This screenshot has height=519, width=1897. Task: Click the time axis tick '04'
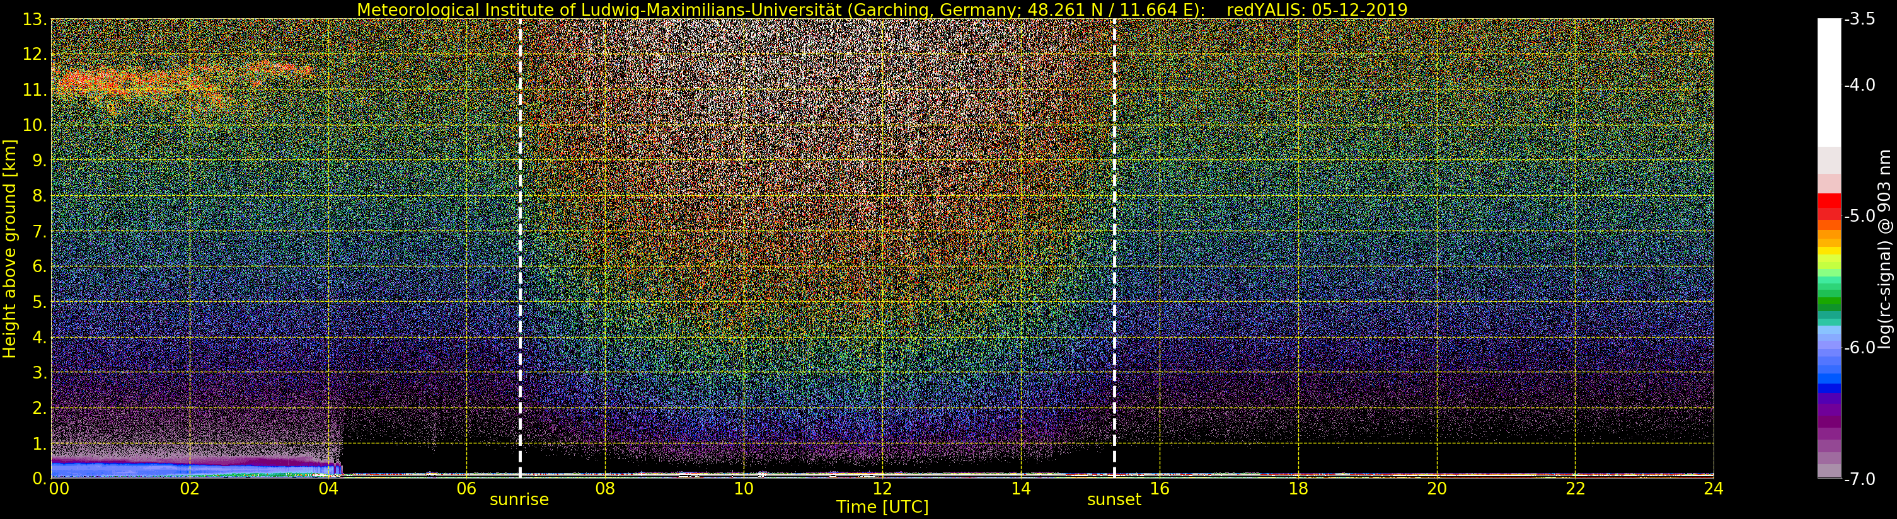(x=328, y=488)
